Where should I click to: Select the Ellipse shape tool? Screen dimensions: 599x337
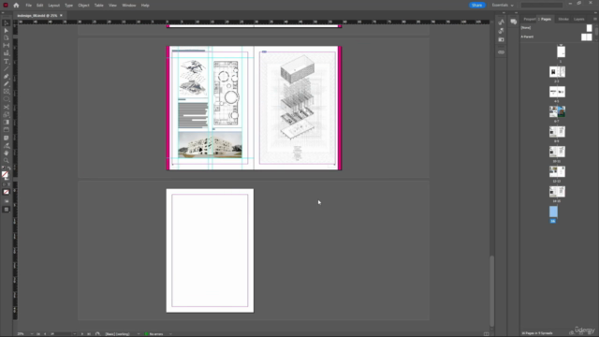7,99
